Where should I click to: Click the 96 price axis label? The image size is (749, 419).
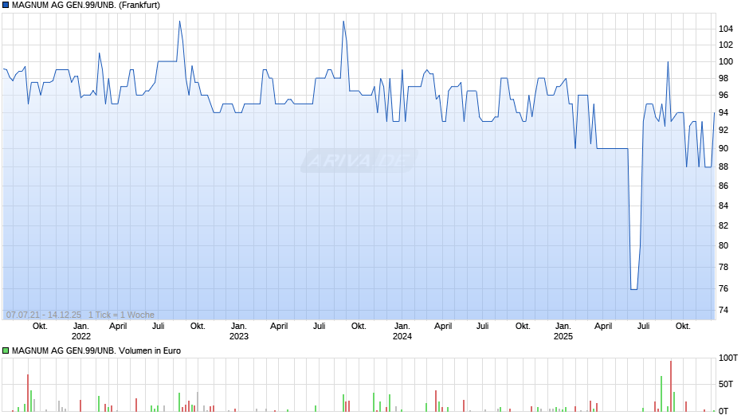pyautogui.click(x=724, y=96)
